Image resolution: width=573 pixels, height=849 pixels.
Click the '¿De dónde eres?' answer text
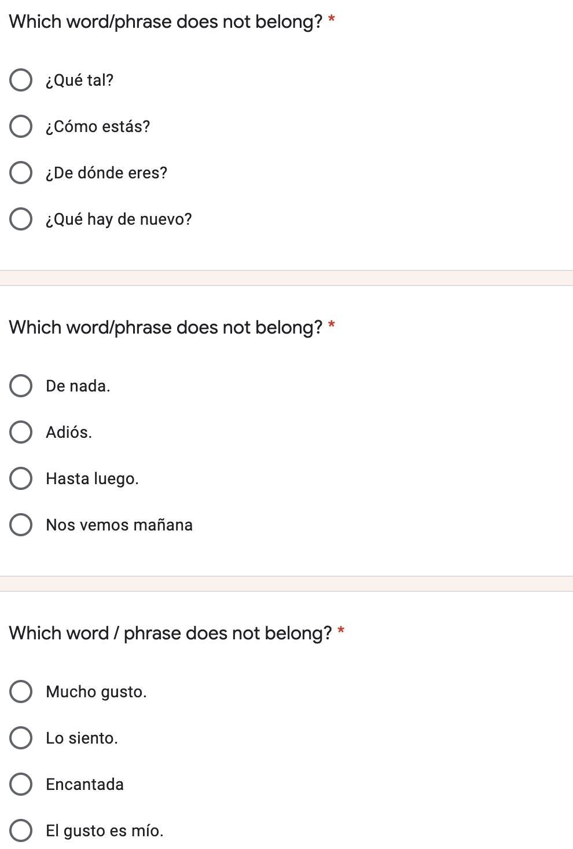[106, 173]
